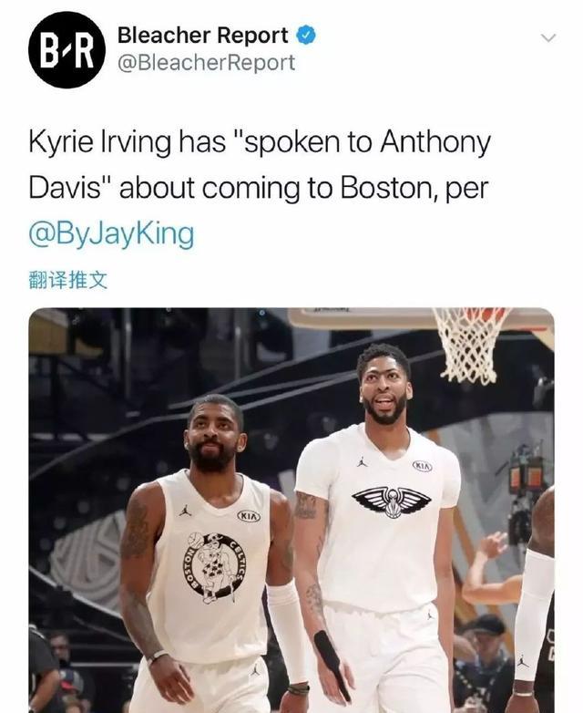Open the Bleacher Report B/R avatar
Image resolution: width=583 pixels, height=713 pixels.
coord(67,50)
